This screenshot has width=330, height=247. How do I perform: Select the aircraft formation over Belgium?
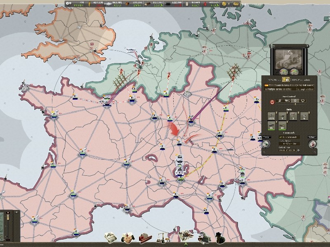pyautogui.click(x=120, y=80)
